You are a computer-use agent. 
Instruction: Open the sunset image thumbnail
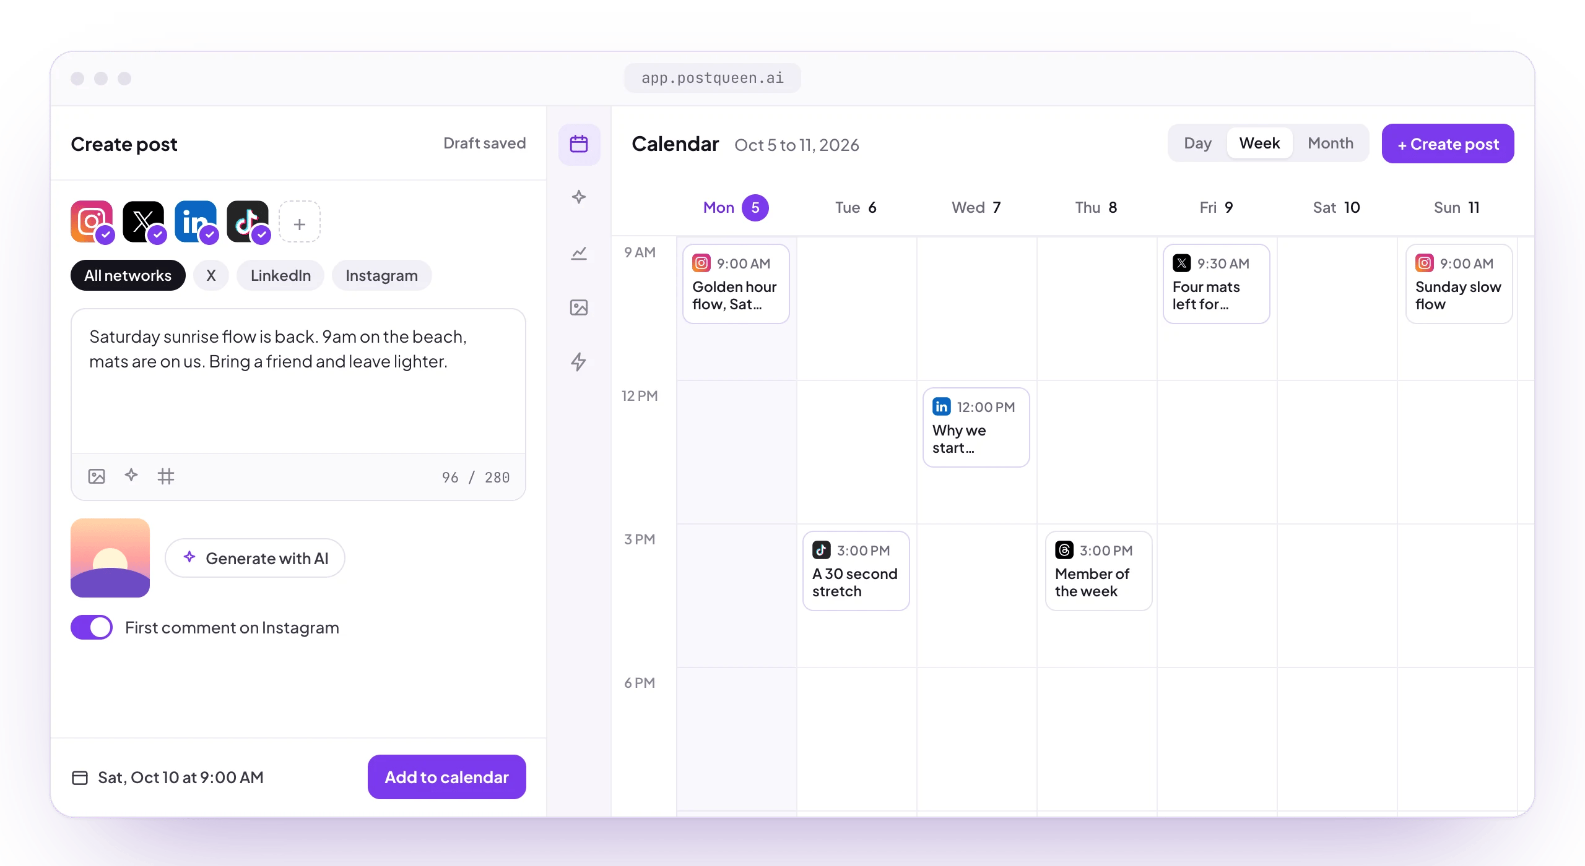tap(110, 558)
